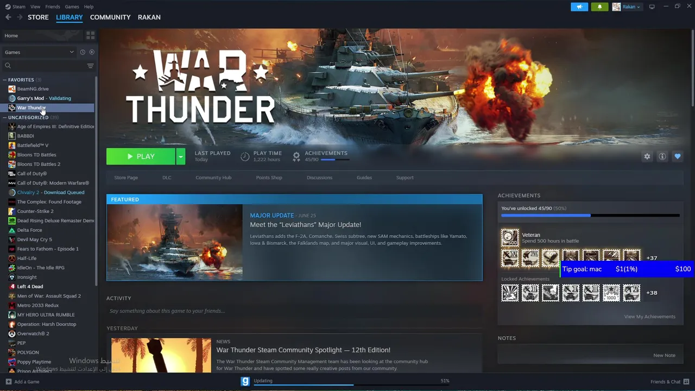
Task: Open the Friends menu
Action: (x=53, y=7)
